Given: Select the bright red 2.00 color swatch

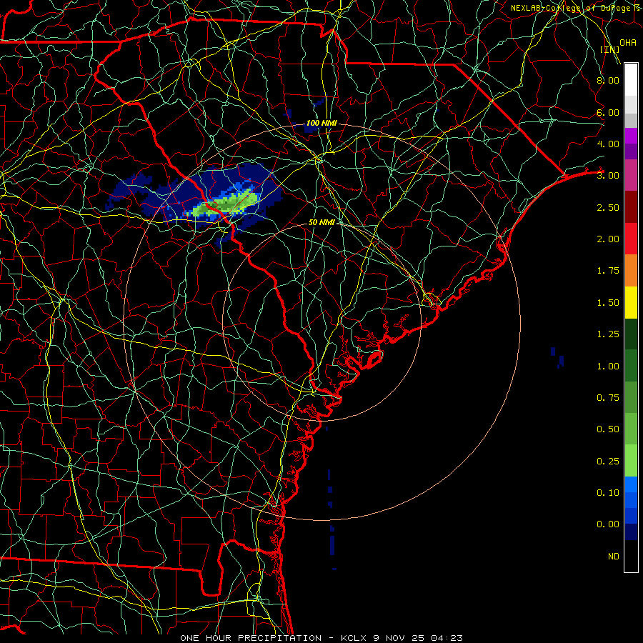Looking at the screenshot, I should (x=631, y=239).
